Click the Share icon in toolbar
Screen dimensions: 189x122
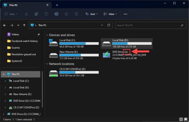[x=66, y=14]
